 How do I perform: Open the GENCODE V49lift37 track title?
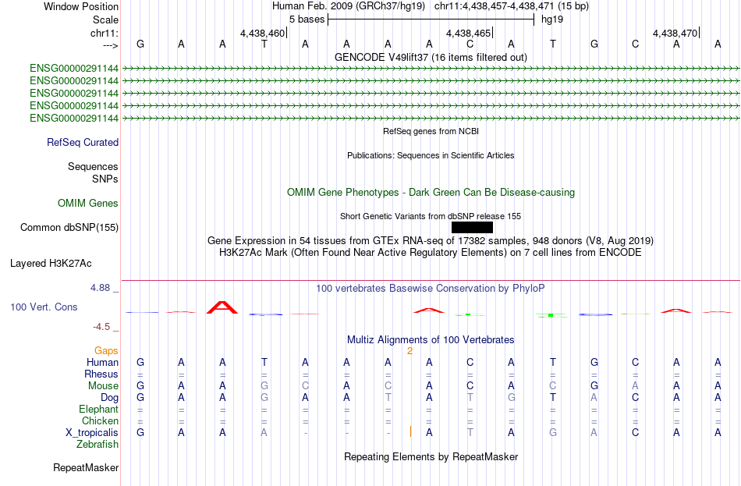431,57
